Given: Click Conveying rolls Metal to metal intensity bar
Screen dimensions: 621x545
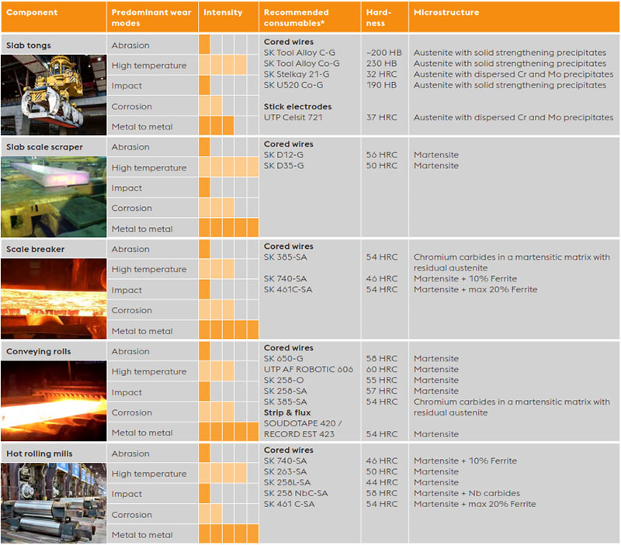Looking at the screenshot, I should click(x=228, y=432).
